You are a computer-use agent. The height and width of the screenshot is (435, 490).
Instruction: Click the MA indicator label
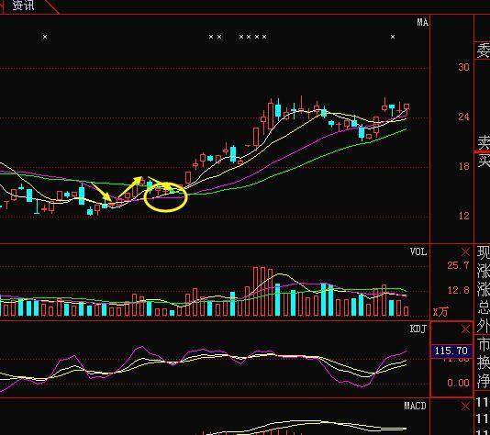pos(422,23)
